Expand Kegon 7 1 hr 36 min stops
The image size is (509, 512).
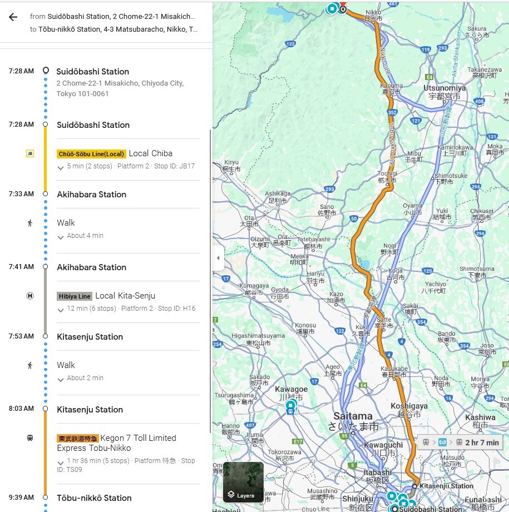pos(61,463)
